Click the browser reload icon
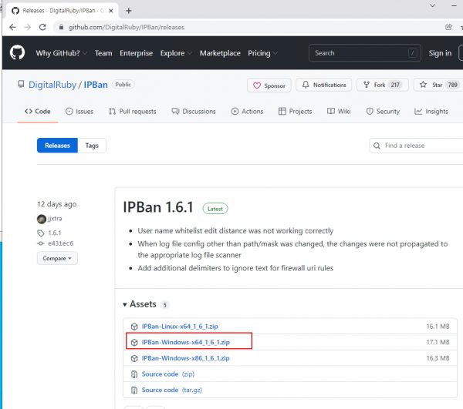This screenshot has width=463, height=409. [x=44, y=27]
